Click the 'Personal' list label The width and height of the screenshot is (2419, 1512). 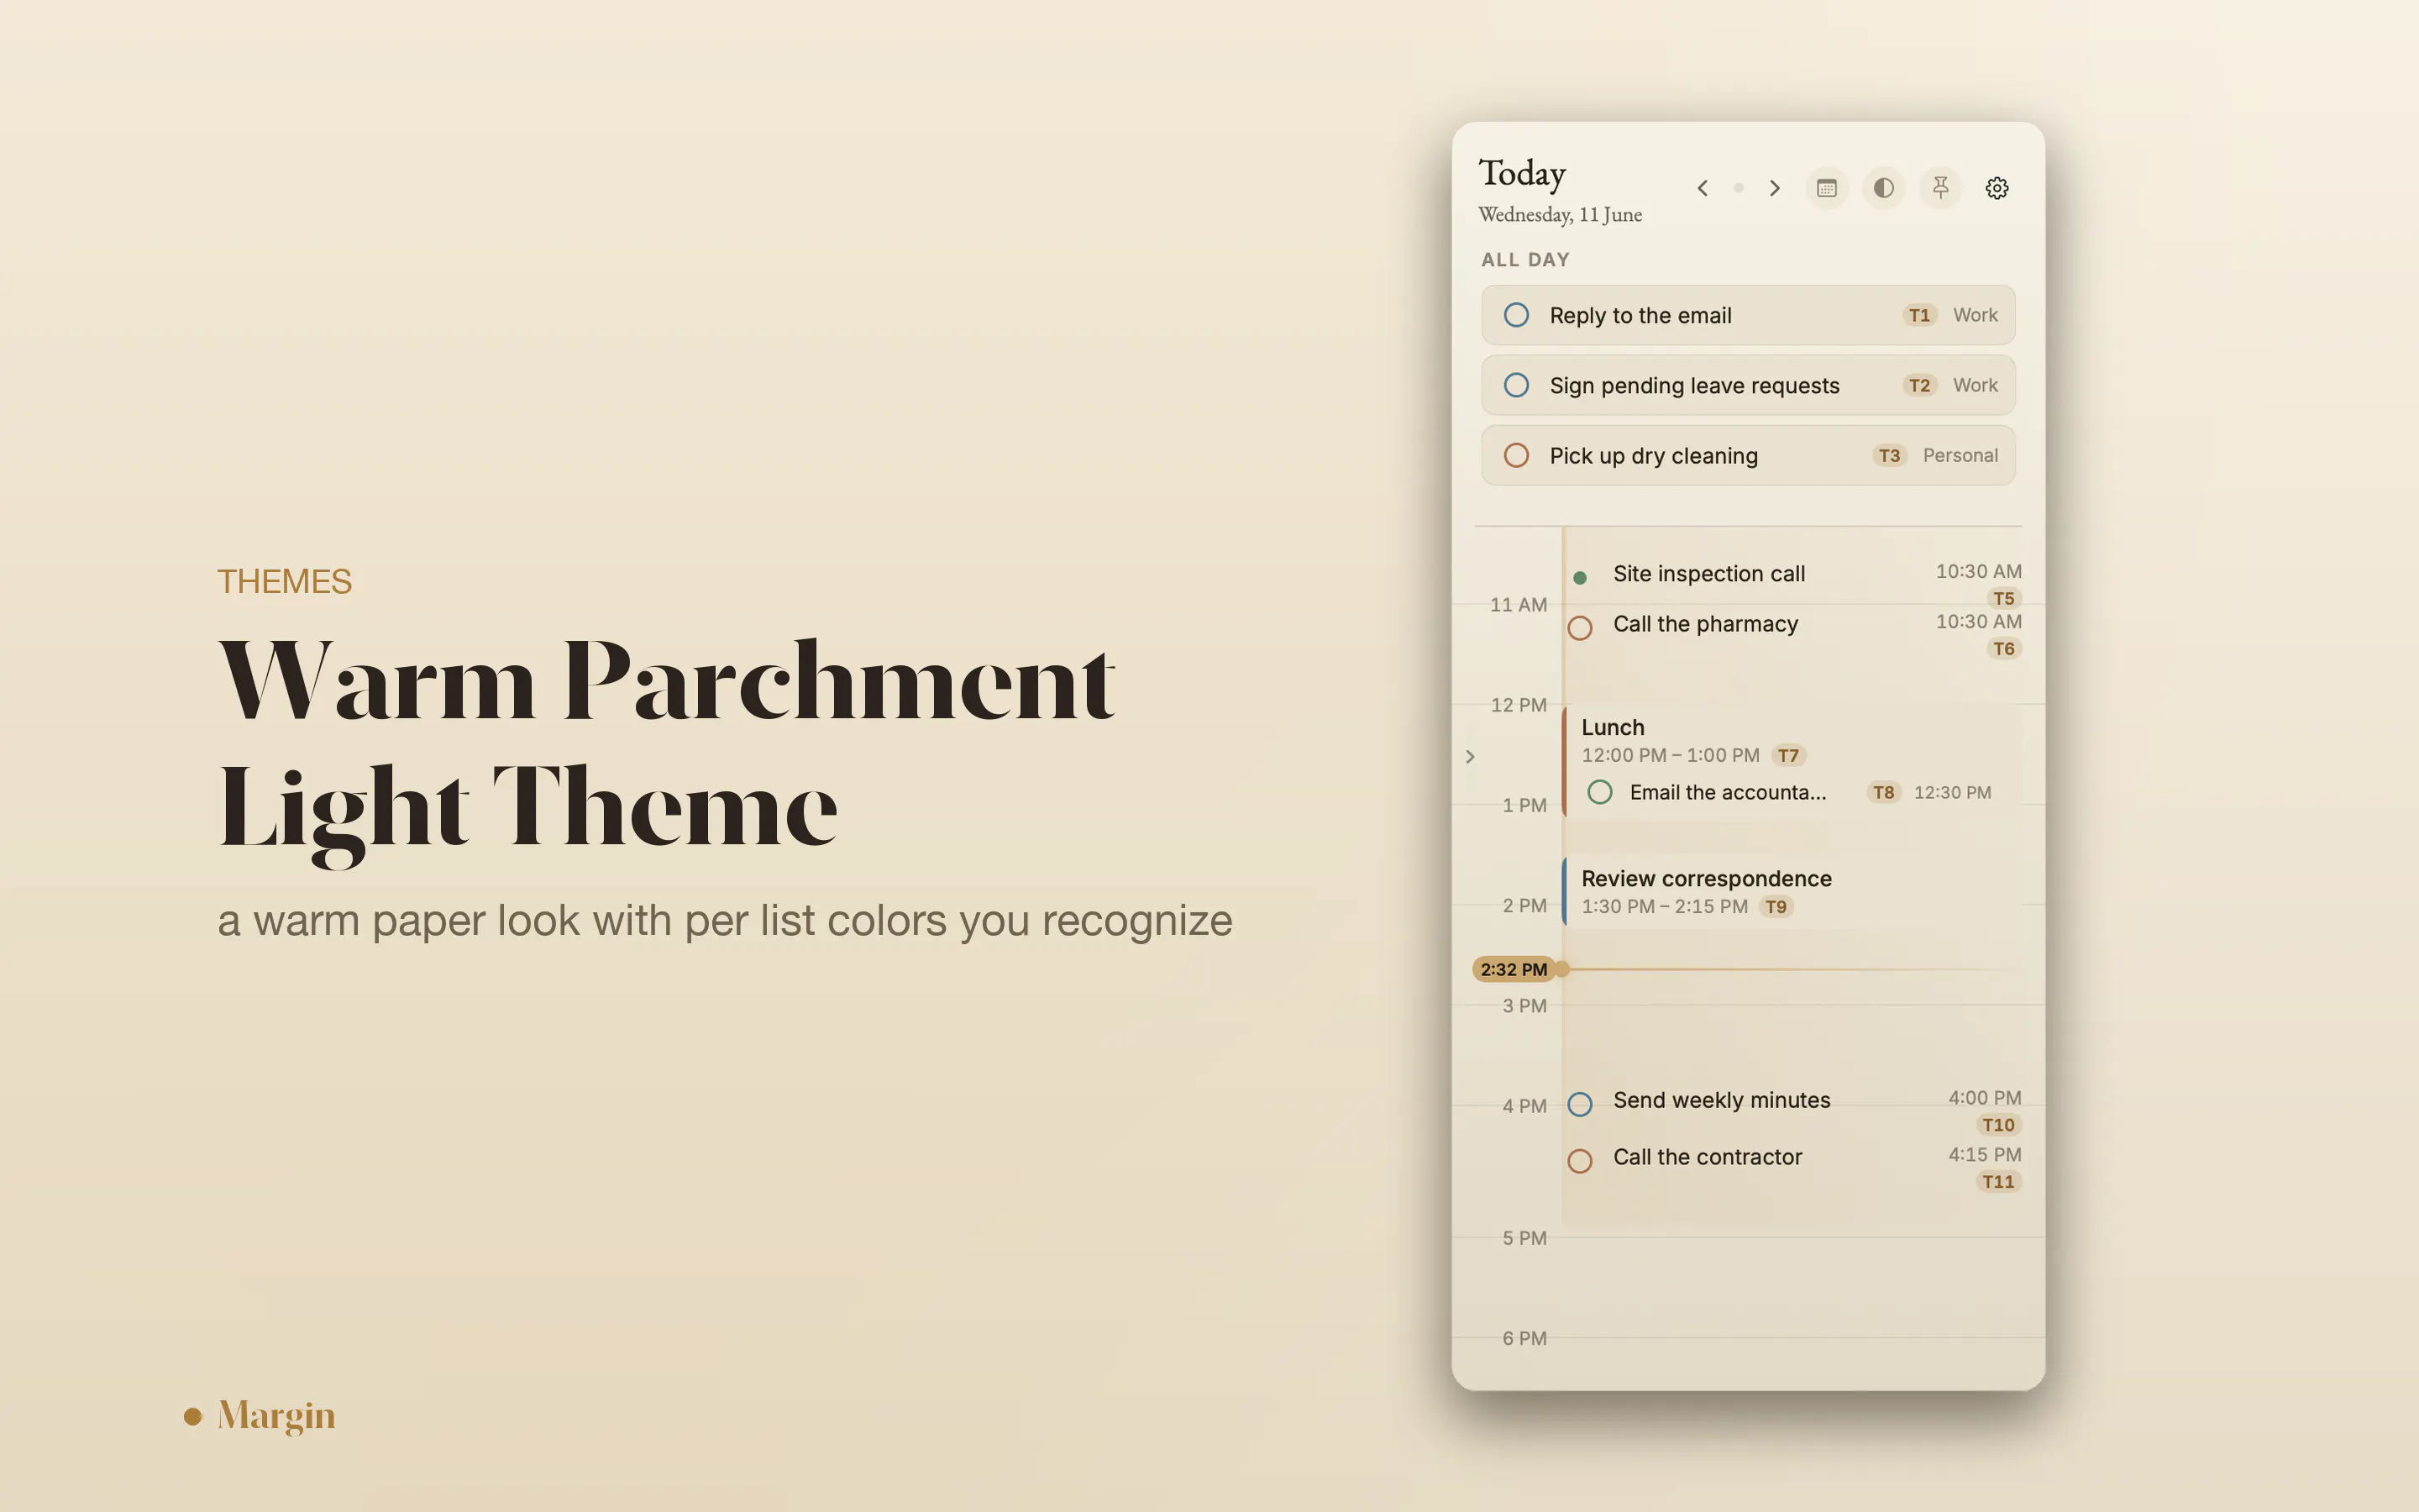tap(1960, 455)
